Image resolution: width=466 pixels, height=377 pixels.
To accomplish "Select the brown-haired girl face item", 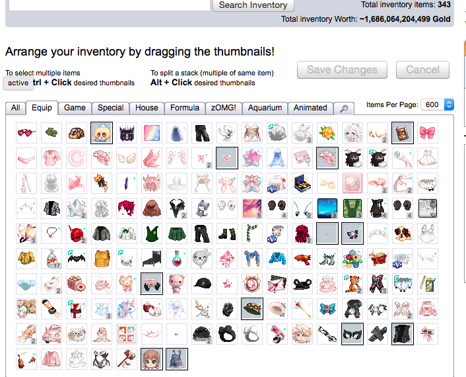I will point(152,359).
